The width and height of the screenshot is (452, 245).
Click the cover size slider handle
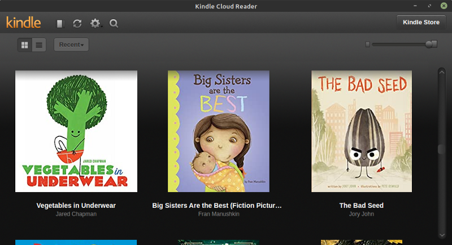[431, 44]
